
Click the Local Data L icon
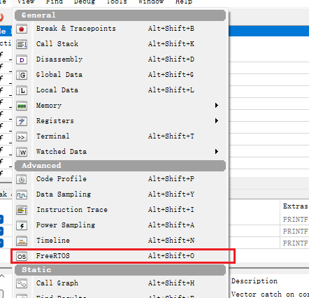22,90
